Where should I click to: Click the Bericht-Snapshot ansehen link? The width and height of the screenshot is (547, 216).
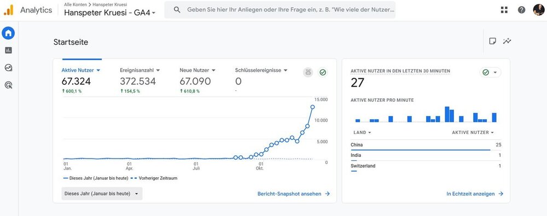click(294, 194)
